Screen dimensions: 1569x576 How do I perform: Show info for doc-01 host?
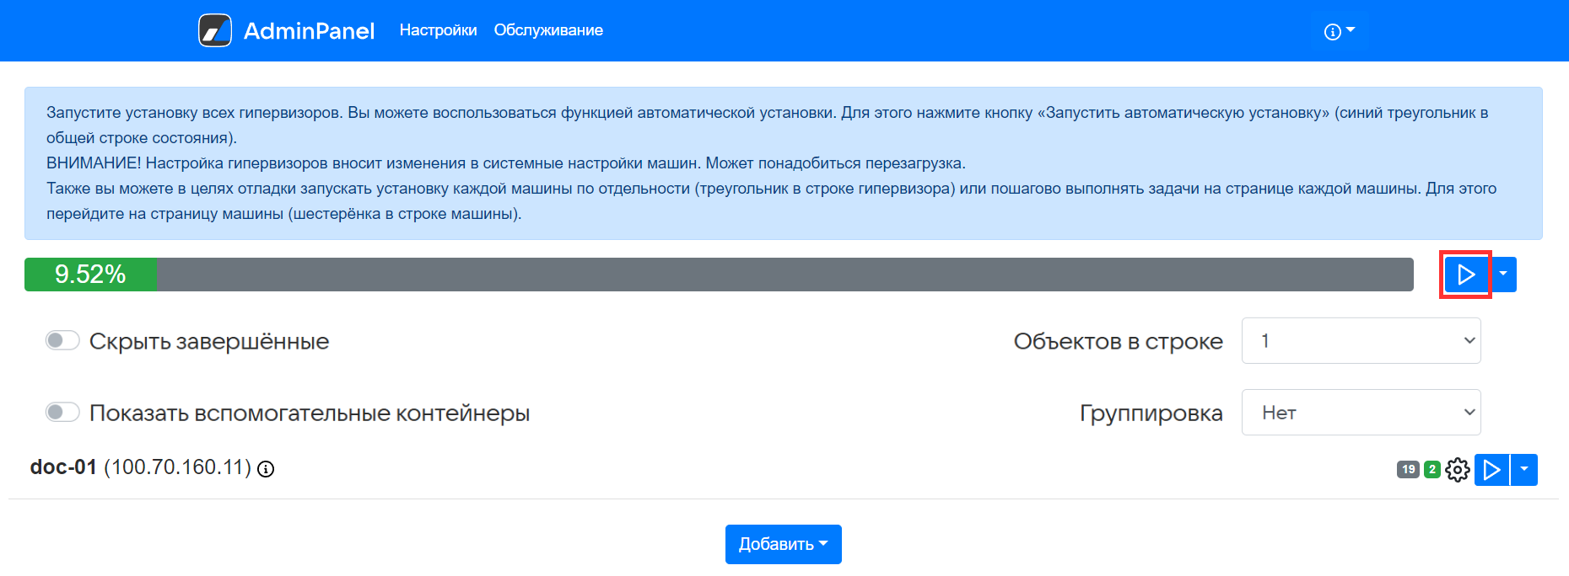(266, 469)
